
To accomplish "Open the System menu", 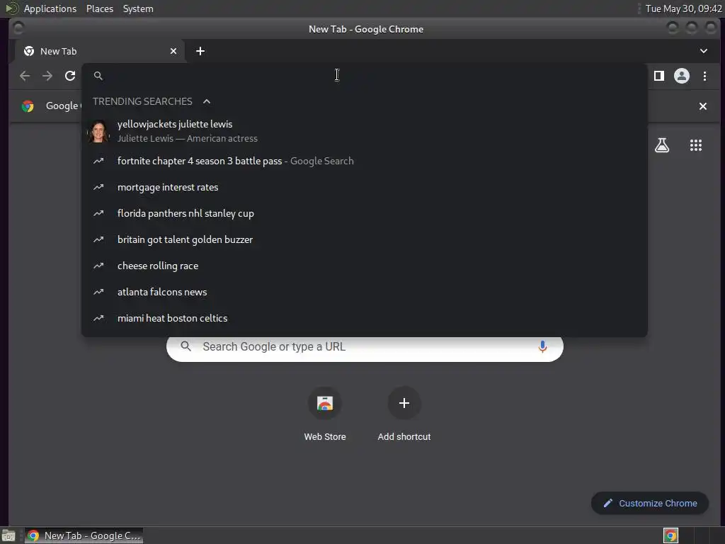I will pyautogui.click(x=138, y=8).
